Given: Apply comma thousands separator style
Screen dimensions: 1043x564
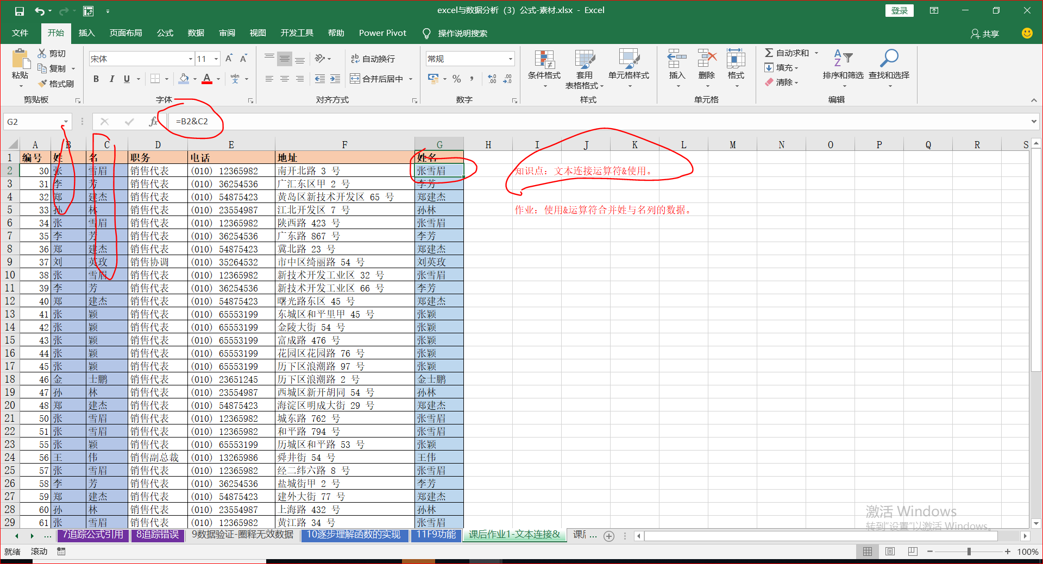Looking at the screenshot, I should coord(472,79).
